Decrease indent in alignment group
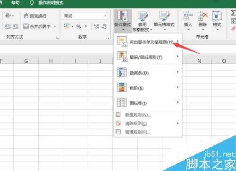Viewport: 236px width, 171px height. click(8, 26)
